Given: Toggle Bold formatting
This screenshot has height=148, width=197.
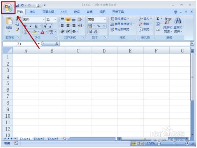Looking at the screenshot, I should click(25, 26).
